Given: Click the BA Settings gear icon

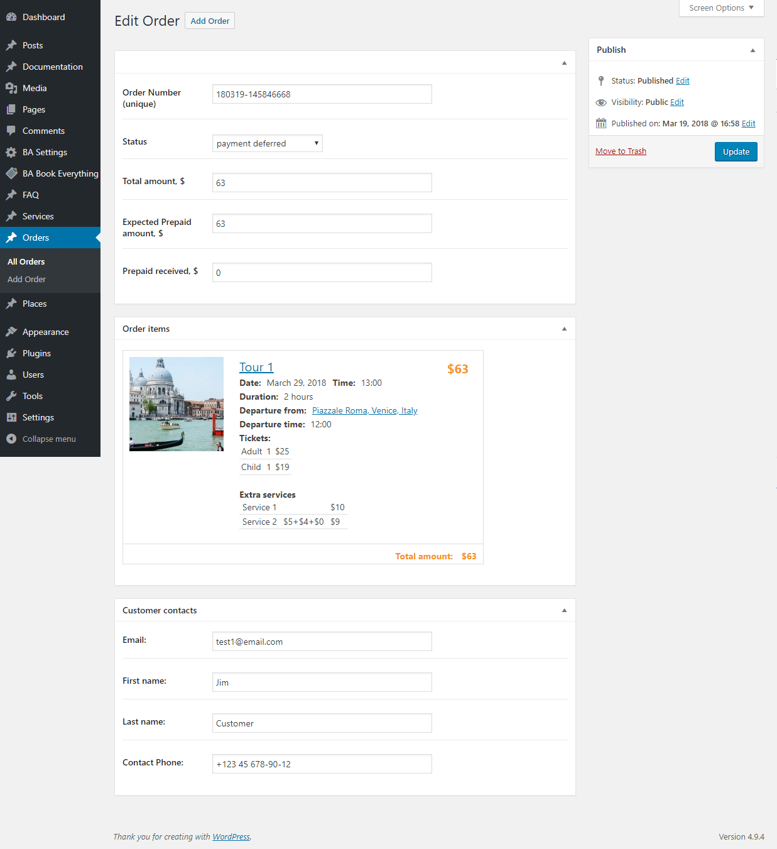Looking at the screenshot, I should [x=11, y=152].
